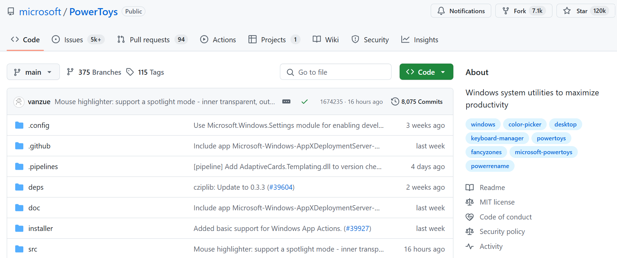Click vanzue's avatar thumbnail
The height and width of the screenshot is (258, 617).
19,102
